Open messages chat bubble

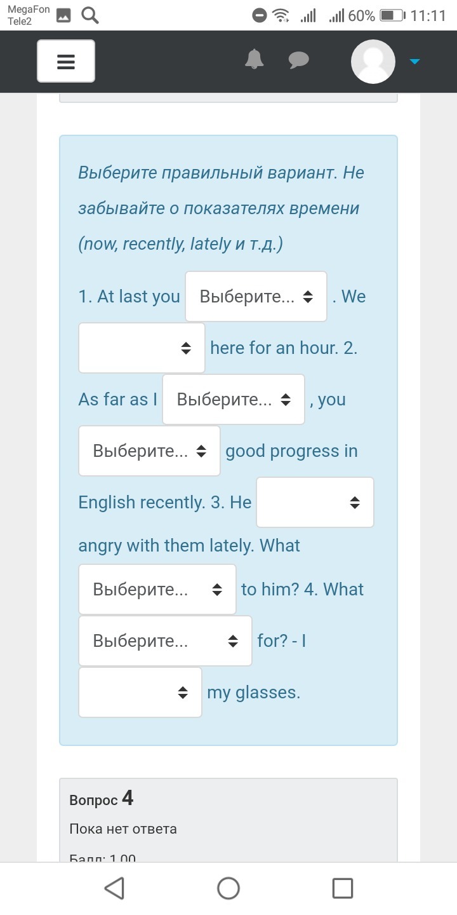click(298, 60)
